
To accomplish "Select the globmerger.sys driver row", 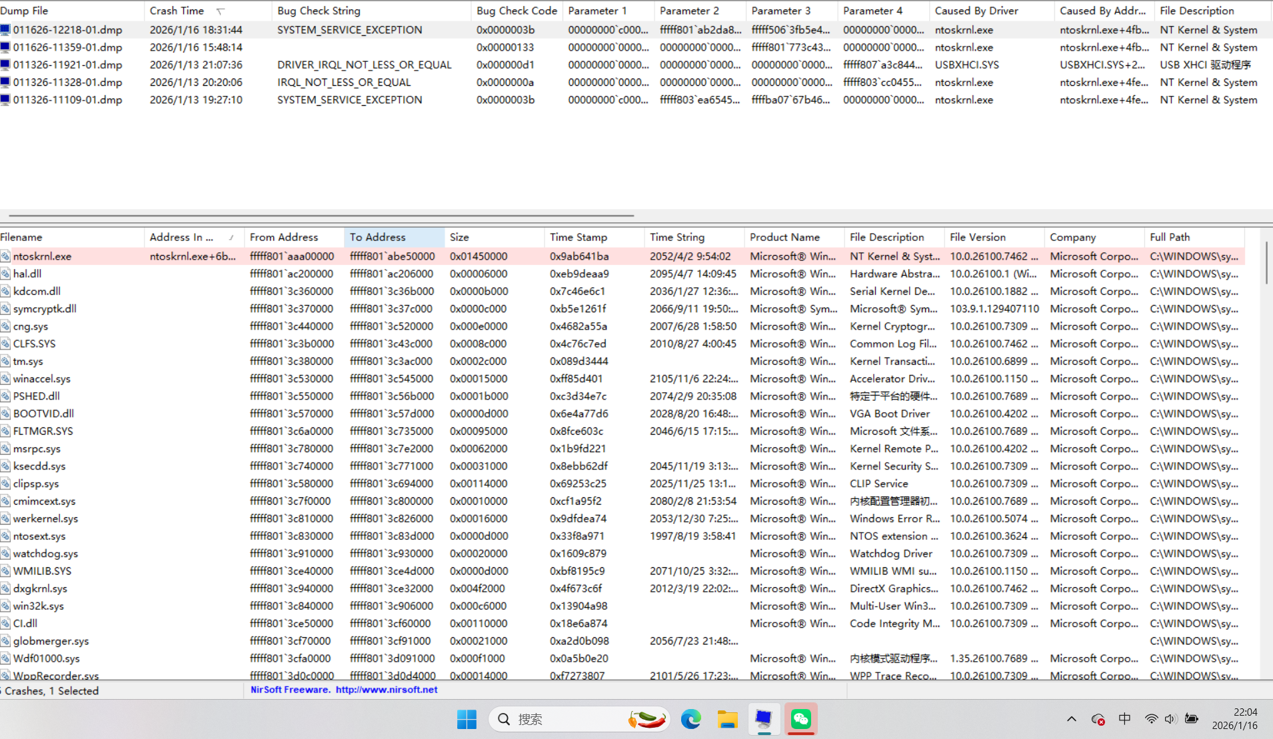I will (x=622, y=641).
